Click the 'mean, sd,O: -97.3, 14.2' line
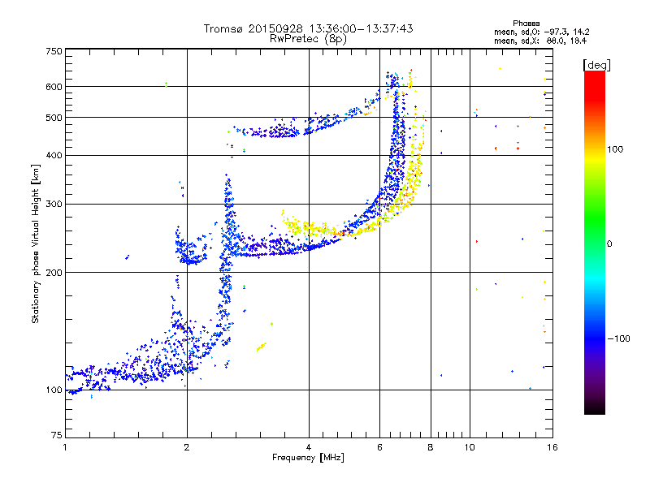 coord(541,32)
